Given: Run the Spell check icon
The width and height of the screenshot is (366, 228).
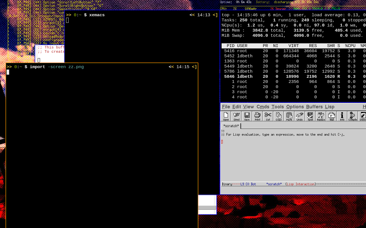Looking at the screenshot, I should pos(310,116).
